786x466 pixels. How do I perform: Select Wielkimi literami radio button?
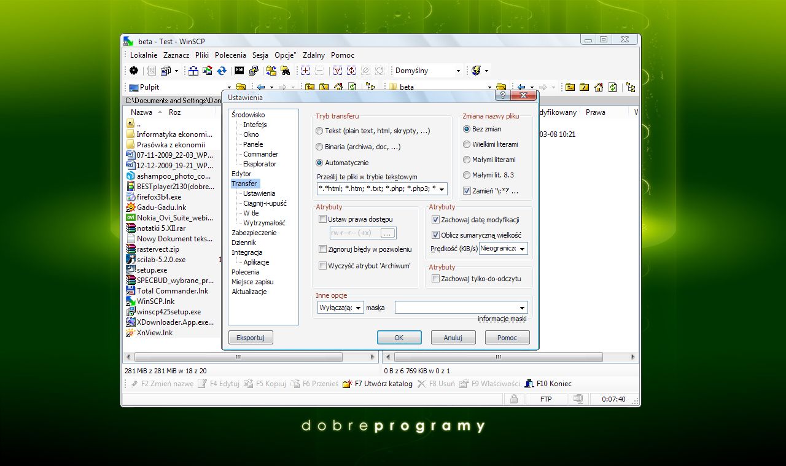(467, 144)
